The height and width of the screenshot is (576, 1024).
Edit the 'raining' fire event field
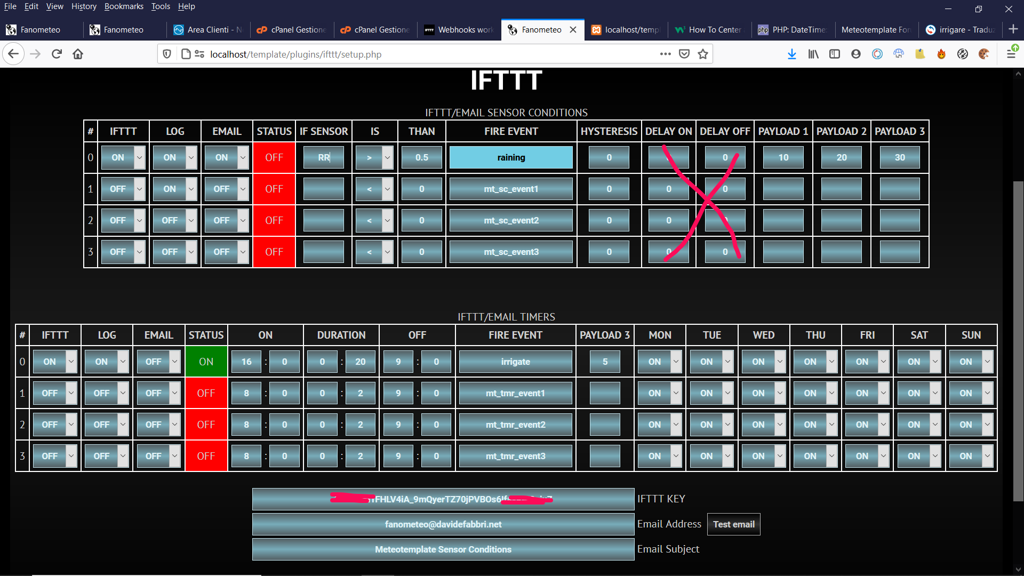pyautogui.click(x=511, y=157)
